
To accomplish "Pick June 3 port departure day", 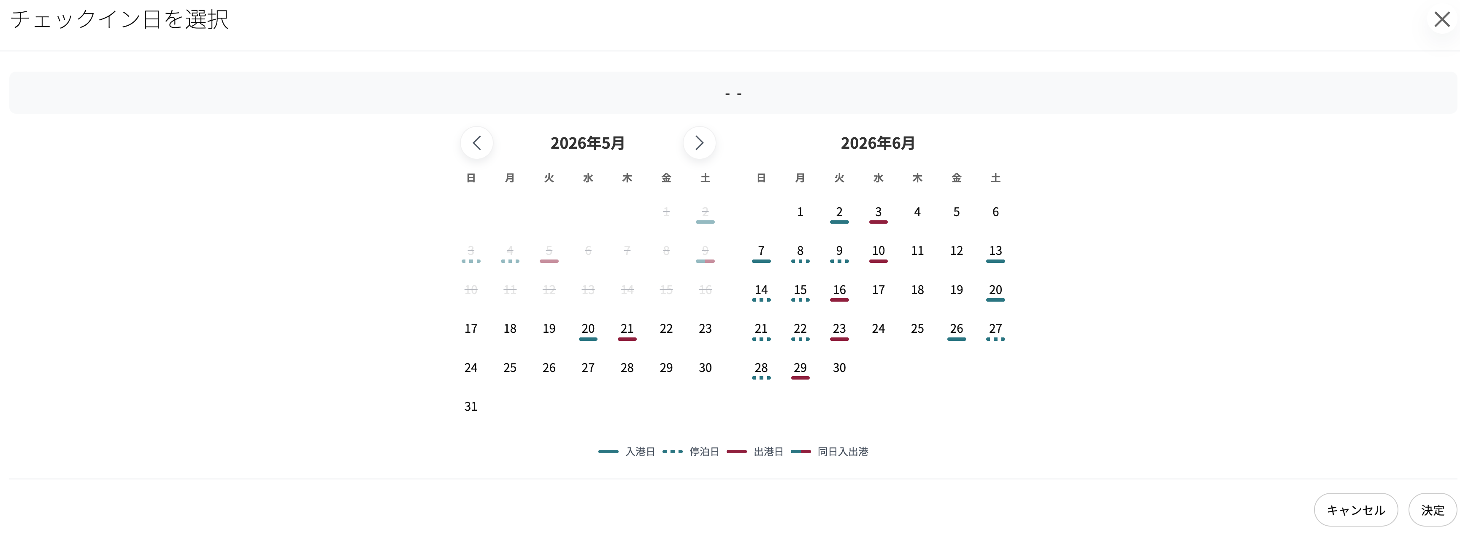I will (878, 213).
